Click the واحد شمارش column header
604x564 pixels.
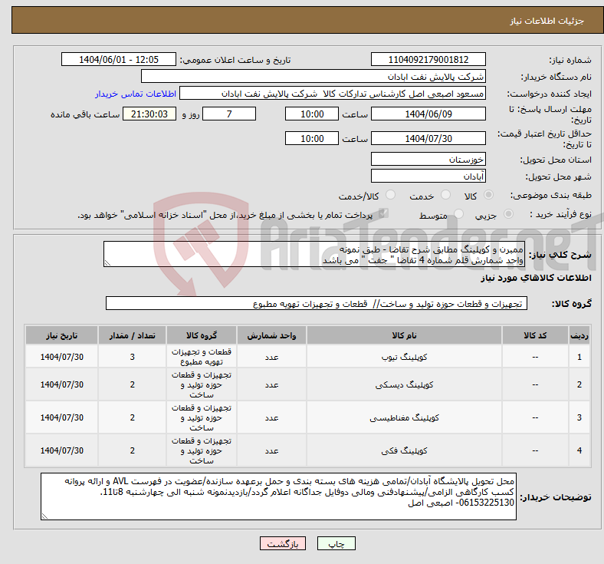pyautogui.click(x=271, y=335)
